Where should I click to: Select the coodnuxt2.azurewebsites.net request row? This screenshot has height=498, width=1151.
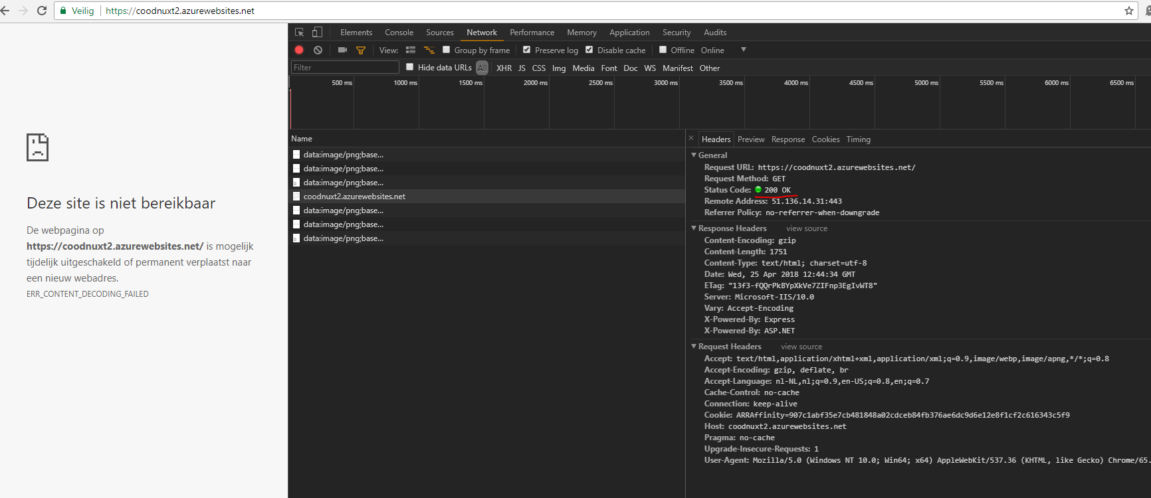pos(486,196)
